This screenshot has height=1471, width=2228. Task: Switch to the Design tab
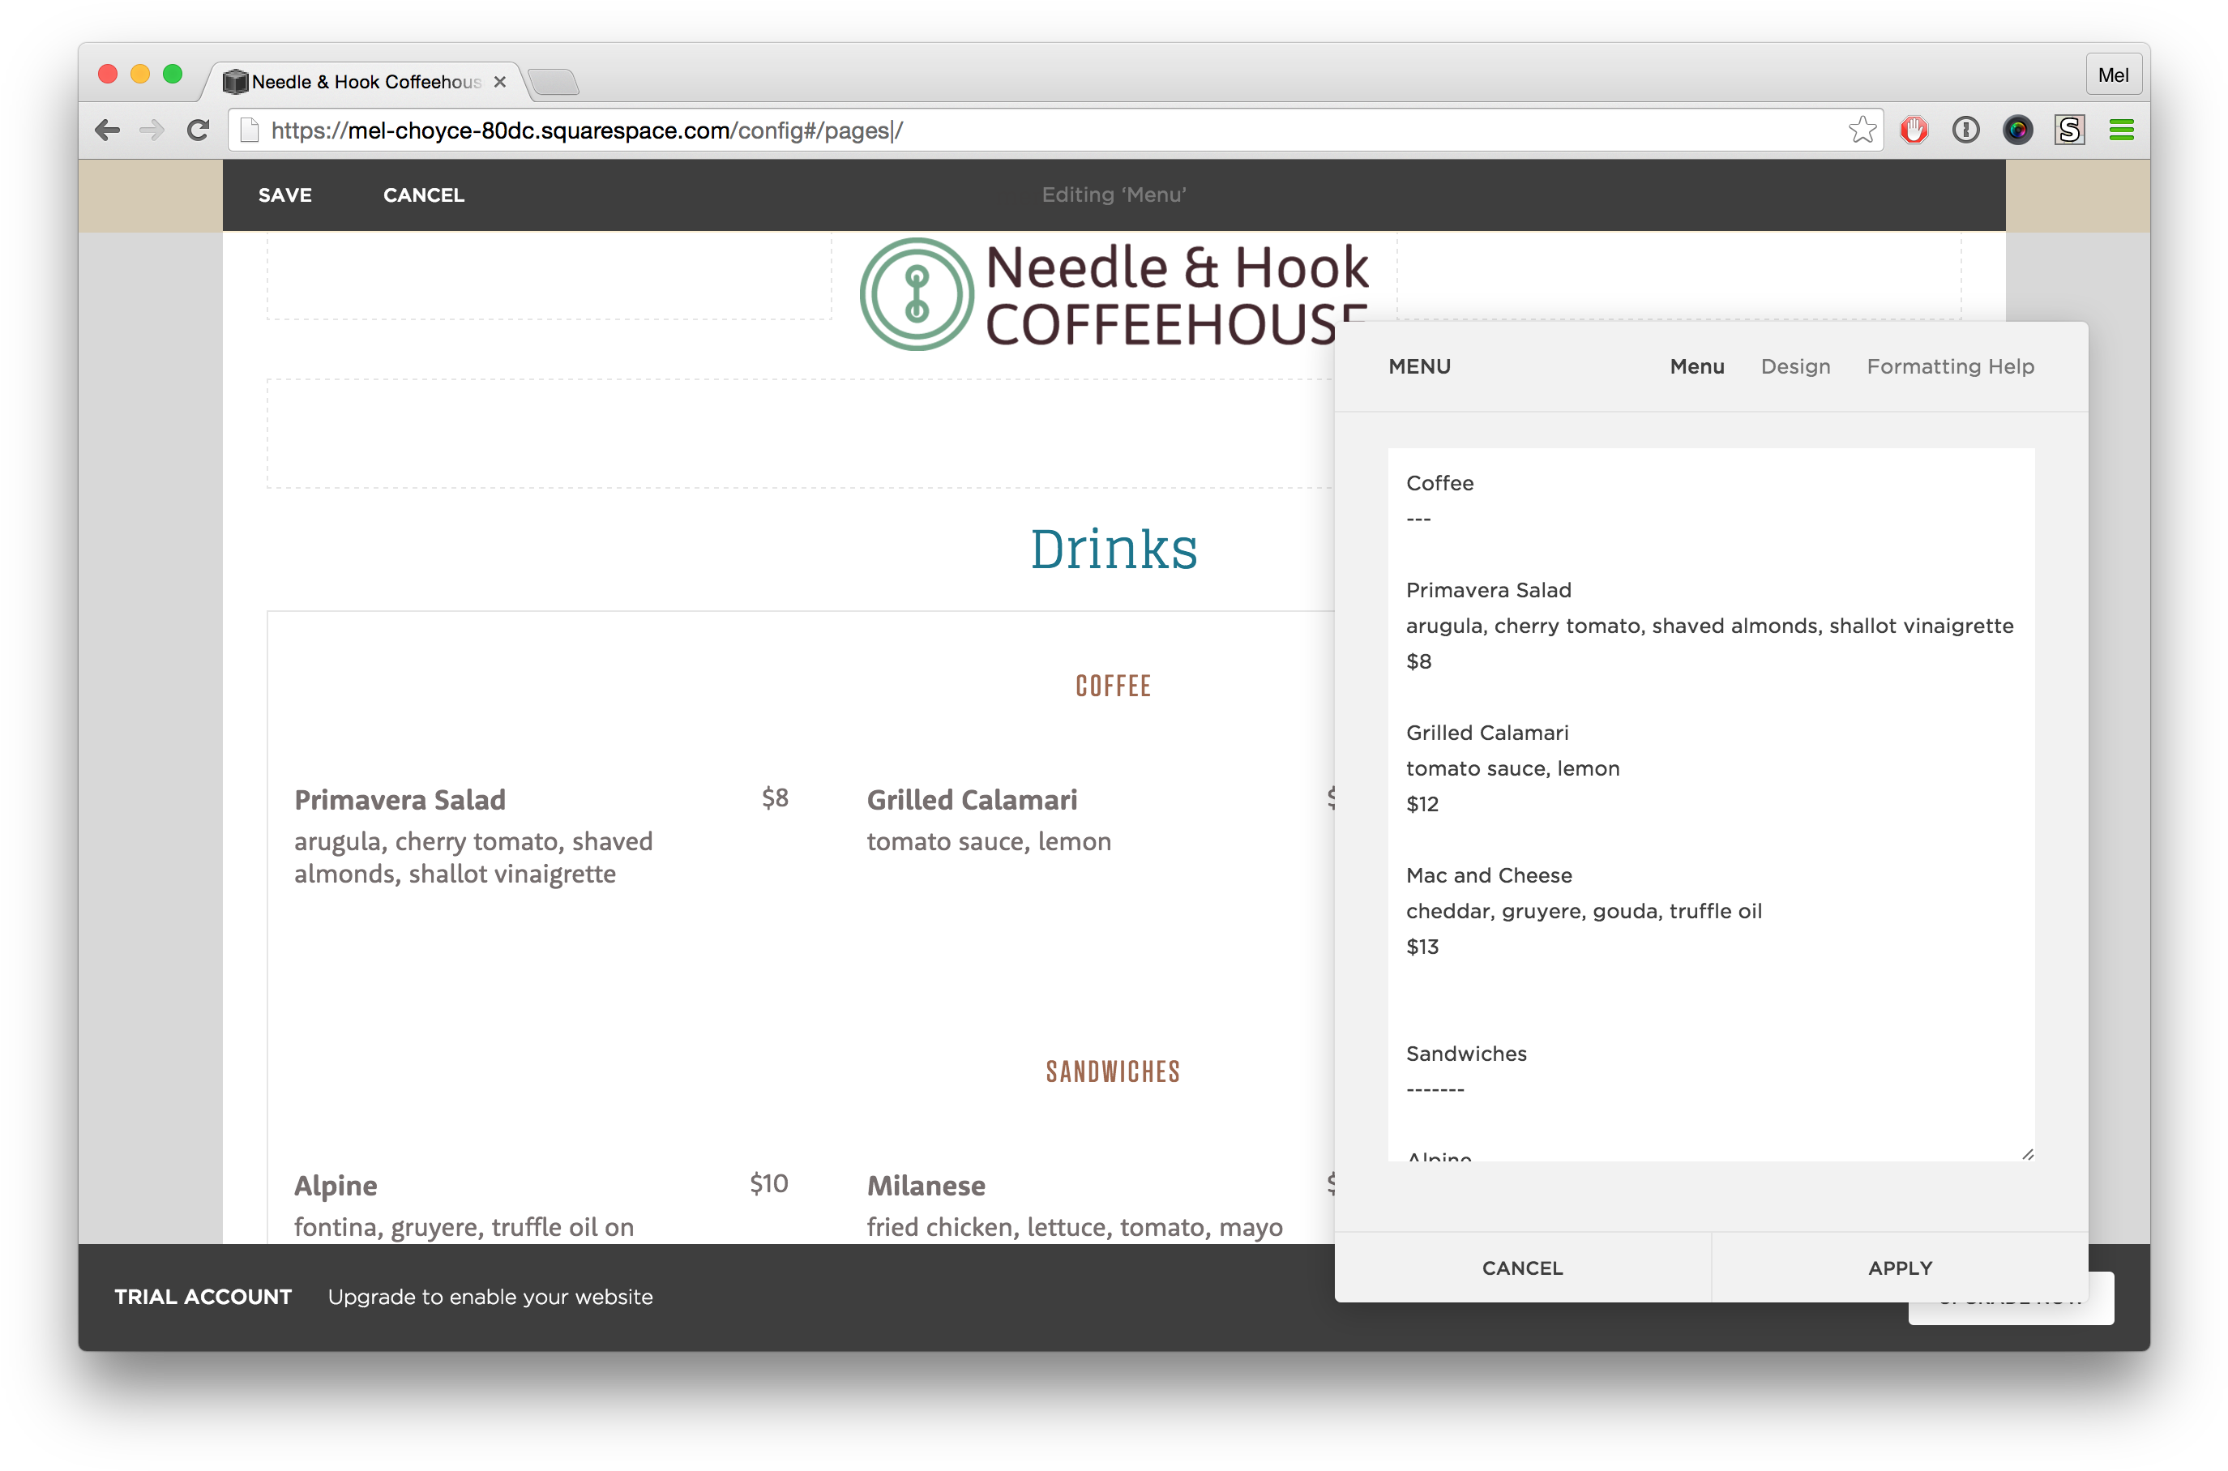(1794, 367)
